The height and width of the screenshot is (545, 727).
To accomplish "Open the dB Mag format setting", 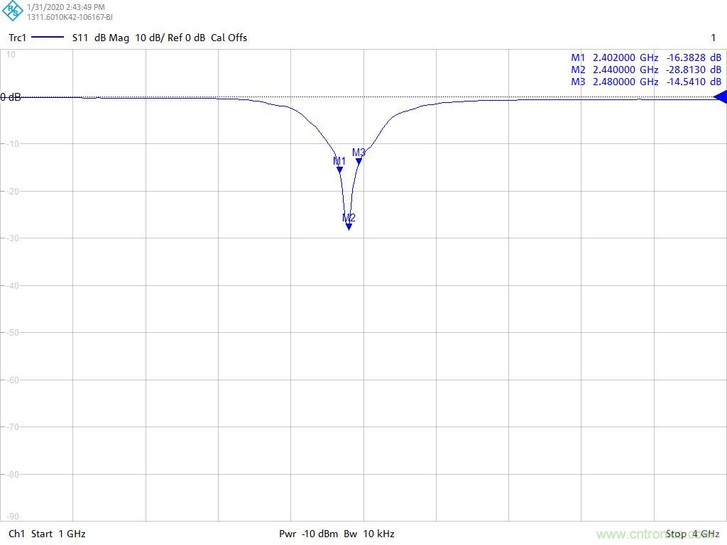I will tap(111, 38).
